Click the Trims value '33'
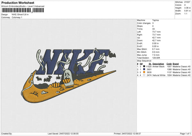 pyautogui.click(x=153, y=29)
